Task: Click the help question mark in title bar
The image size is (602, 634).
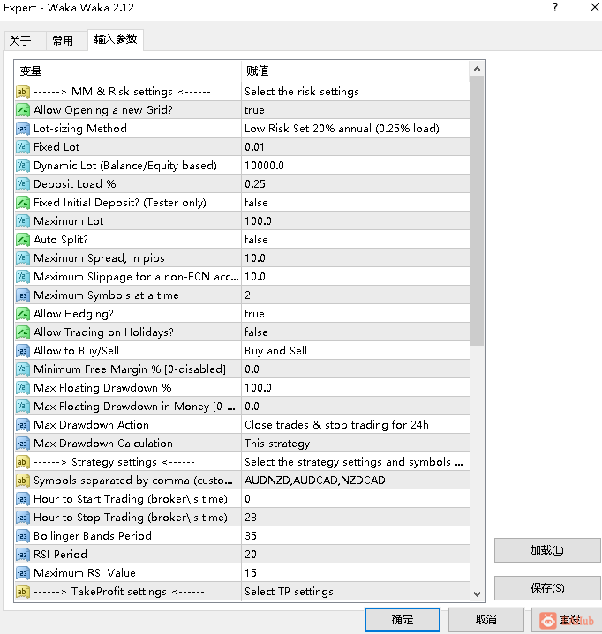Action: [555, 7]
